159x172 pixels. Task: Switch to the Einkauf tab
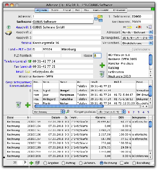[67, 10]
